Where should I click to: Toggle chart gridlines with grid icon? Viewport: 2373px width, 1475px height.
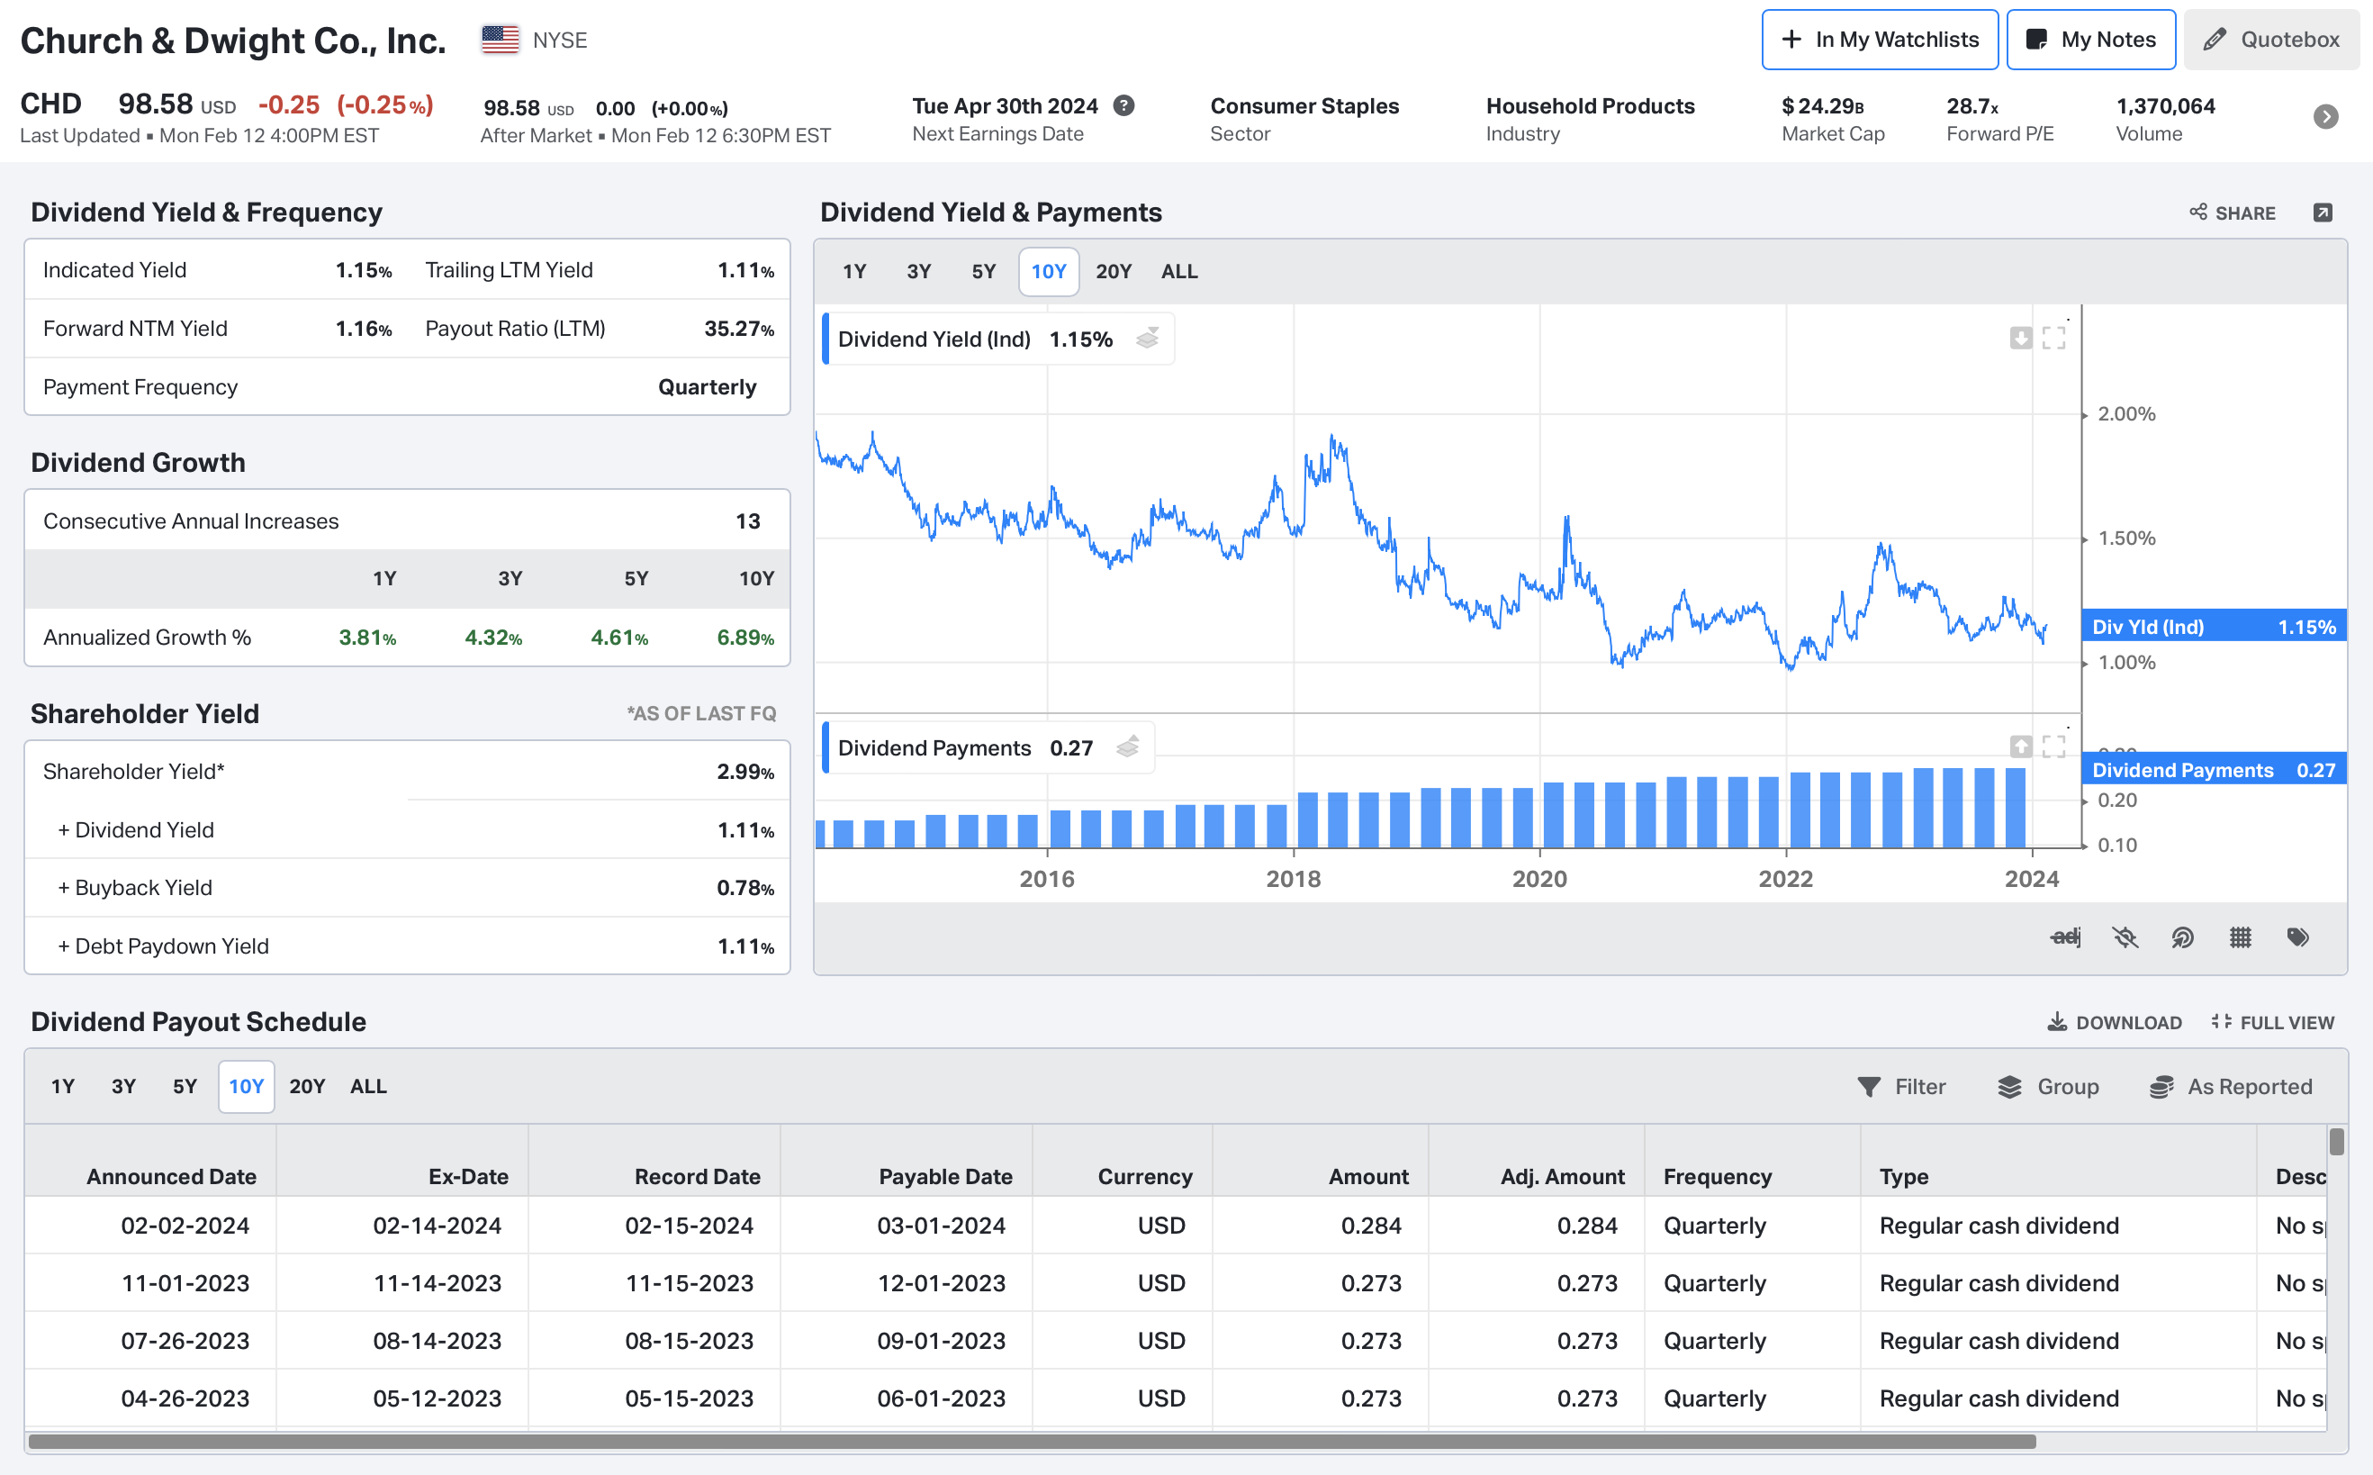2241,937
